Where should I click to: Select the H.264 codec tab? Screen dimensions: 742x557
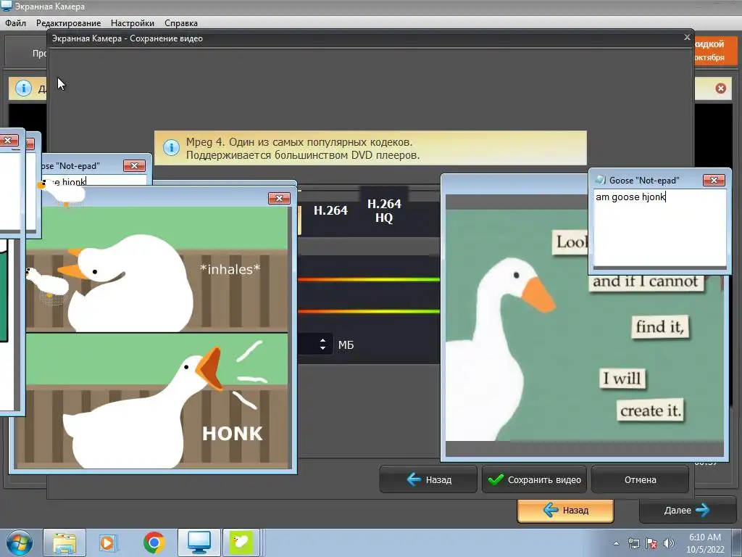coord(330,211)
